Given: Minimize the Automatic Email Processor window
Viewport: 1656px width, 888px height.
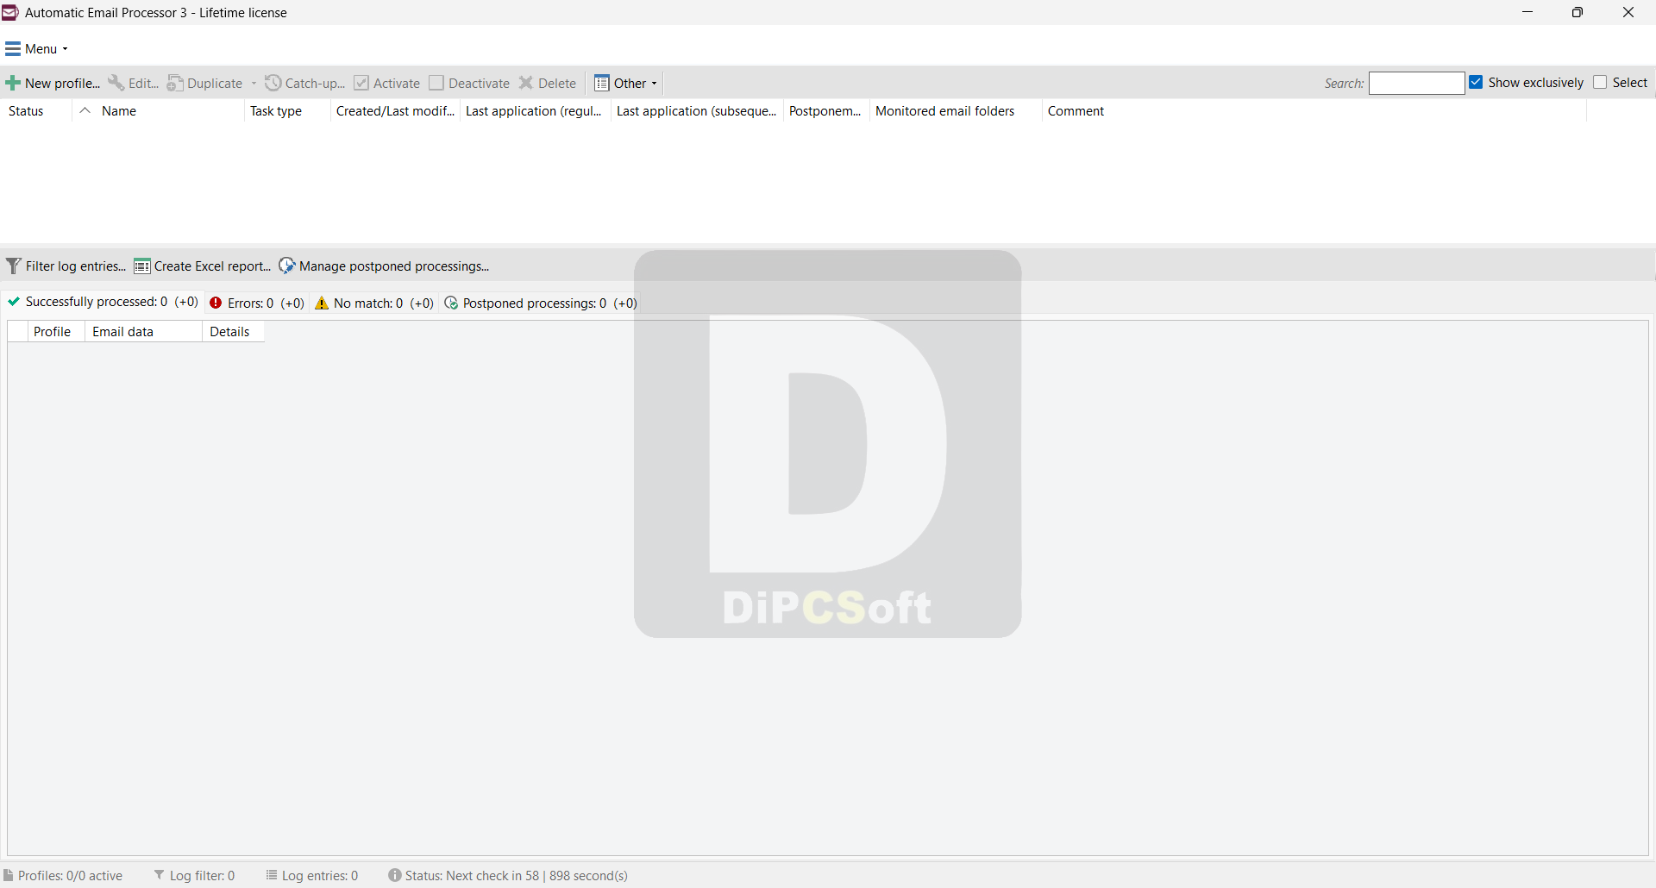Looking at the screenshot, I should click(x=1527, y=12).
